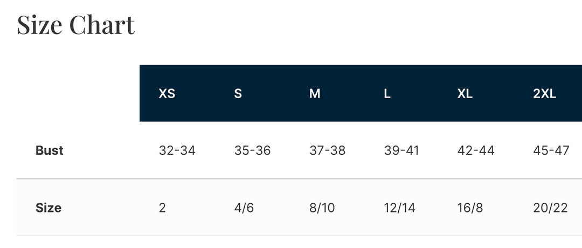Click size value 16/8
This screenshot has height=248, width=582.
(x=470, y=208)
